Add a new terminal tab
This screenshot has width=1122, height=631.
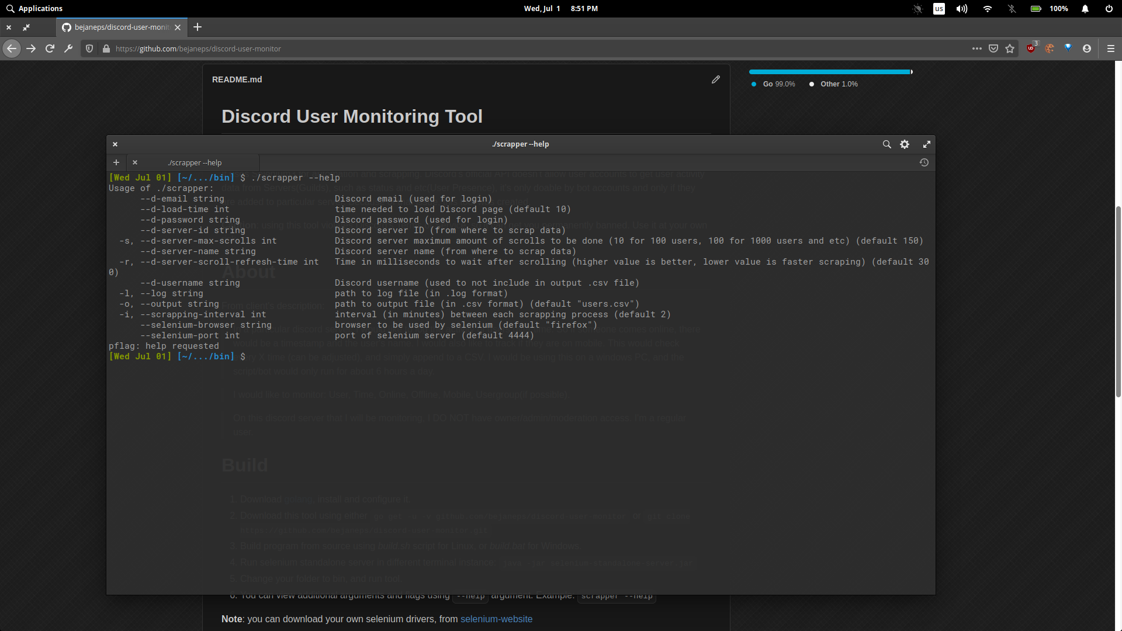tap(116, 162)
